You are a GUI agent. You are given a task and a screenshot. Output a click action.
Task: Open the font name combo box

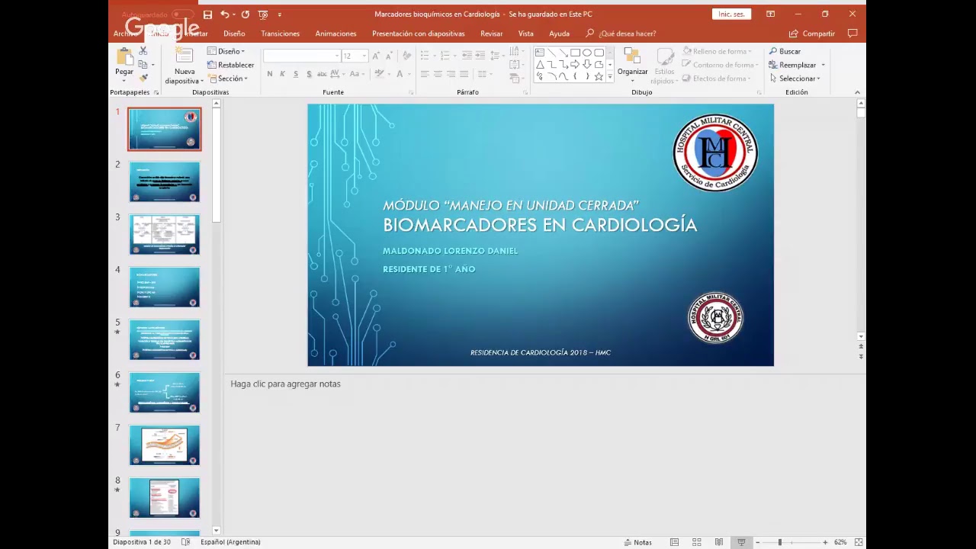tap(302, 56)
